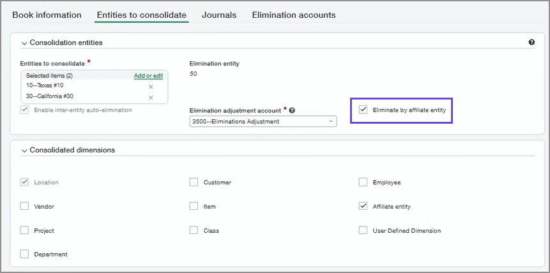This screenshot has width=550, height=273.
Task: Switch to the Book information tab
Action: [47, 15]
